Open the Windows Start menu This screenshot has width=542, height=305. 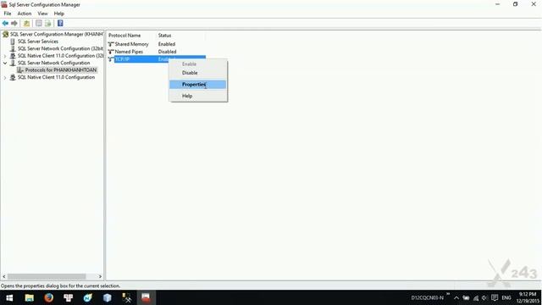[x=9, y=297]
